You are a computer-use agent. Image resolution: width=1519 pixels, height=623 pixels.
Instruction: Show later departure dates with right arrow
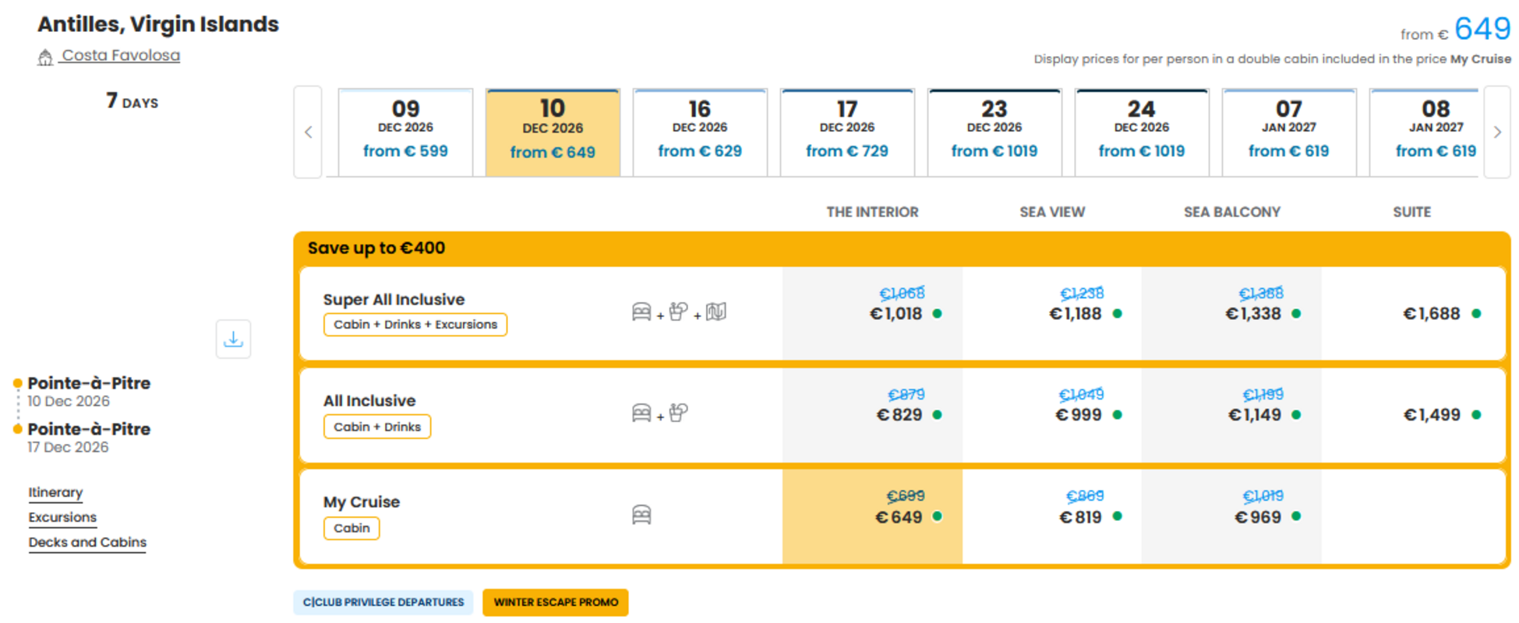pyautogui.click(x=1497, y=132)
